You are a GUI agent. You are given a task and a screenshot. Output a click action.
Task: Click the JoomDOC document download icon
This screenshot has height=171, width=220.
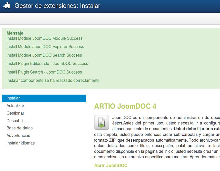(102, 122)
